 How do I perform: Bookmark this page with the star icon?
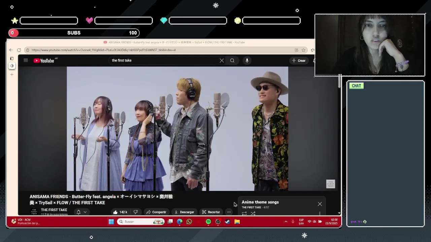tap(303, 50)
